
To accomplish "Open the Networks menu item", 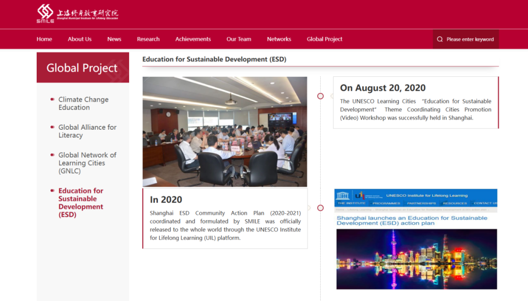I will (x=279, y=39).
